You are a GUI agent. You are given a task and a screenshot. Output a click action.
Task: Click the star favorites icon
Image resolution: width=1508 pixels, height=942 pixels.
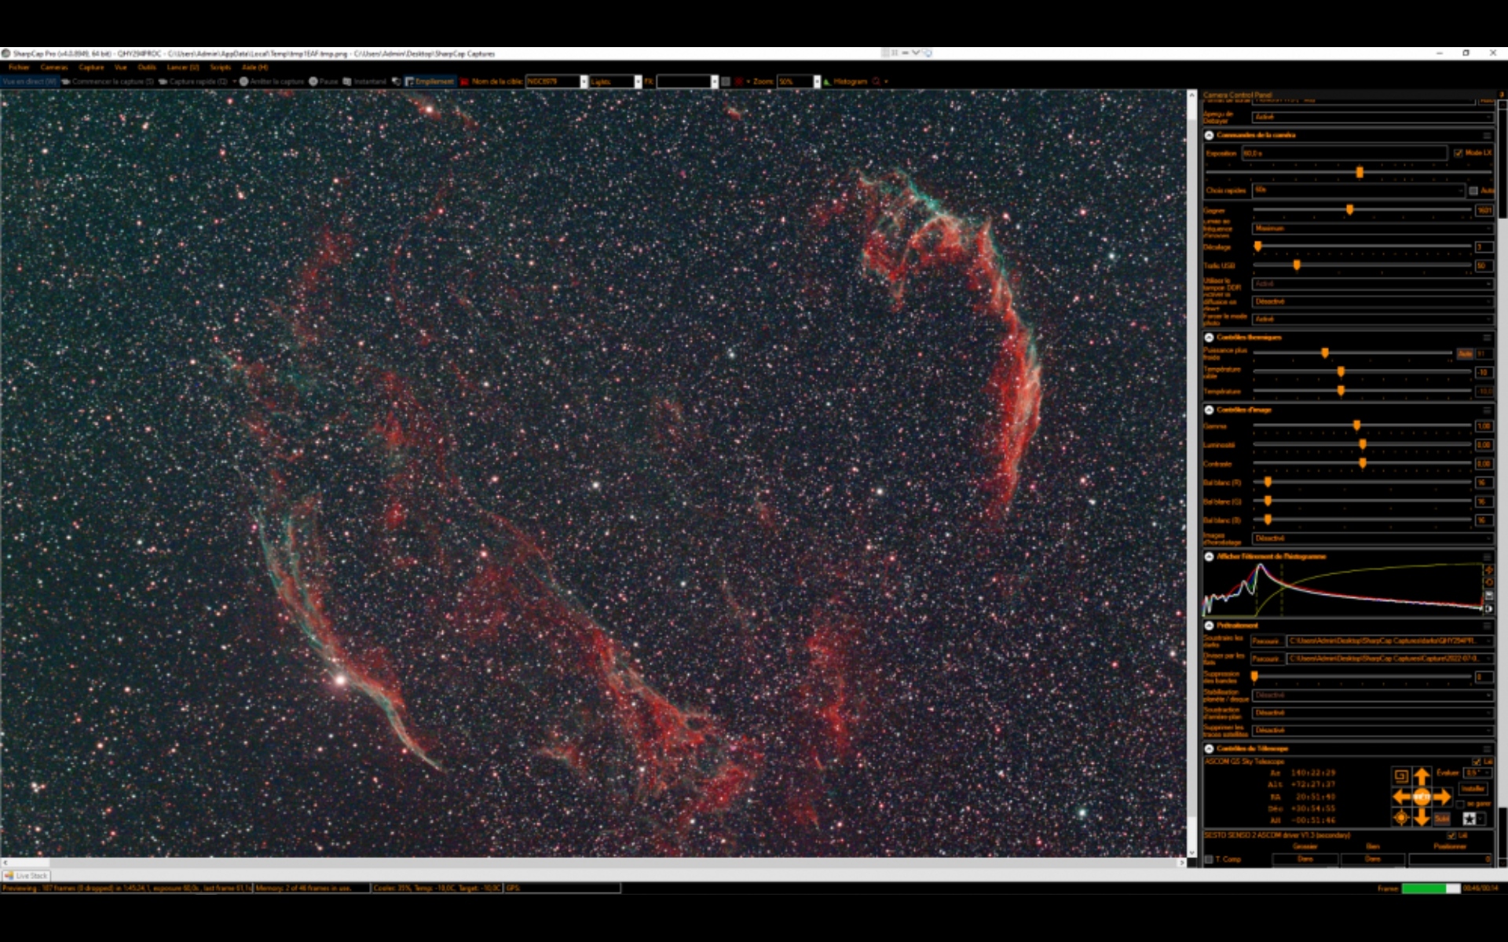[x=1469, y=819]
